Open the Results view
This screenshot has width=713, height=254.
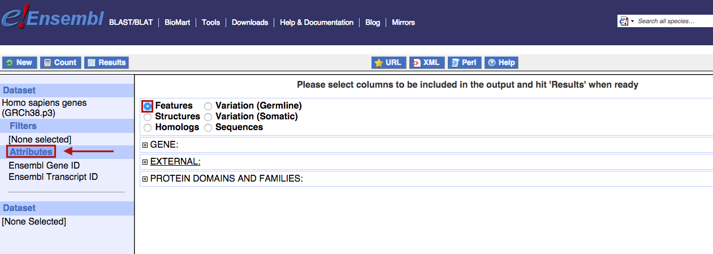point(107,63)
